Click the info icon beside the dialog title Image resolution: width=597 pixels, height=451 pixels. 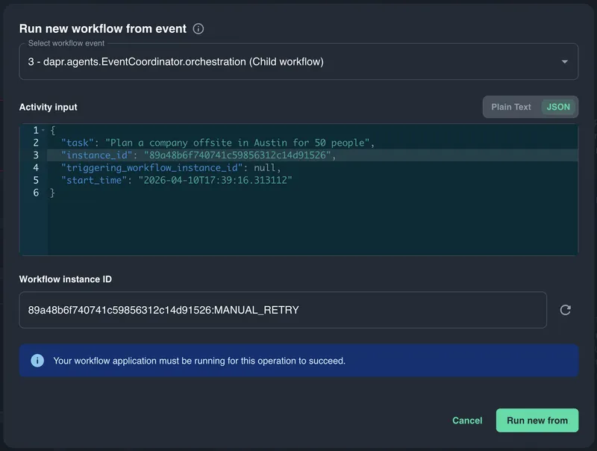point(199,29)
